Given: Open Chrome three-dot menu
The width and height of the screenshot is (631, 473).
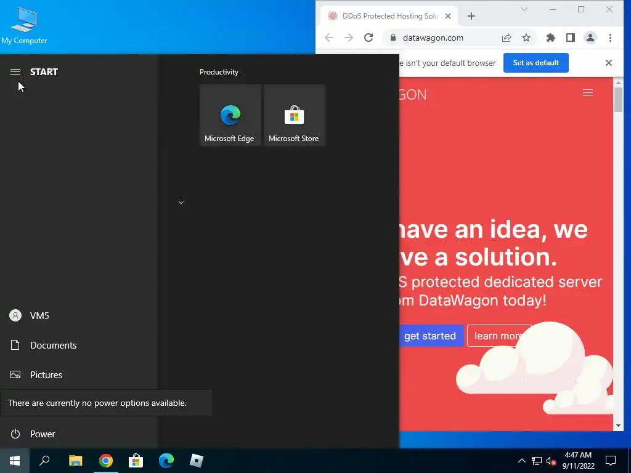Looking at the screenshot, I should [x=610, y=38].
